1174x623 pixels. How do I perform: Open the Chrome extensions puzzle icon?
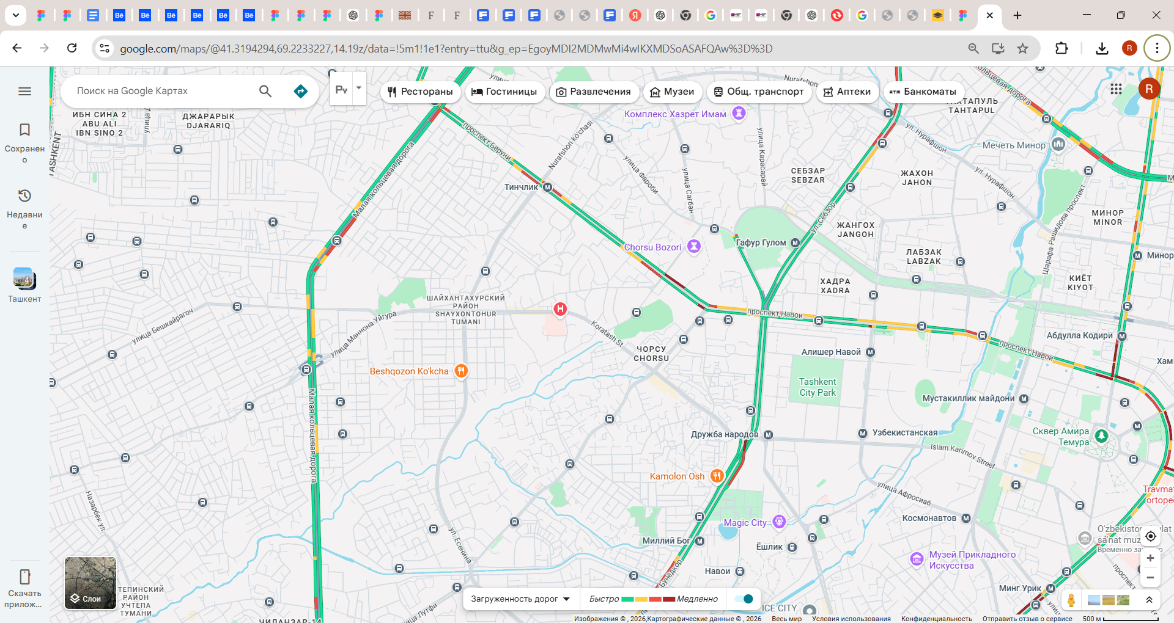[x=1061, y=48]
